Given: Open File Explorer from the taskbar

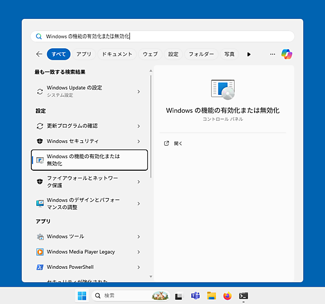Looking at the screenshot, I should (x=211, y=296).
